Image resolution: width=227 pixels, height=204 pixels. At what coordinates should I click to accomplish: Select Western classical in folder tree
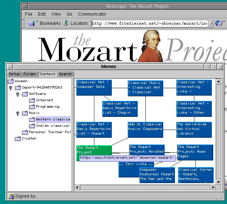point(53,119)
